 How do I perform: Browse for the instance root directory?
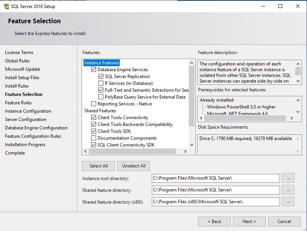pyautogui.click(x=288, y=178)
